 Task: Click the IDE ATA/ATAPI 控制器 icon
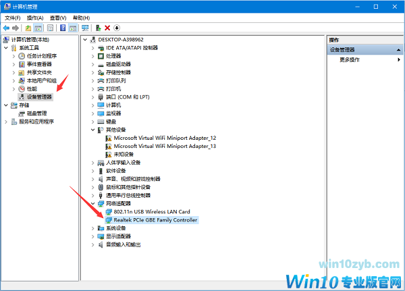(101, 48)
